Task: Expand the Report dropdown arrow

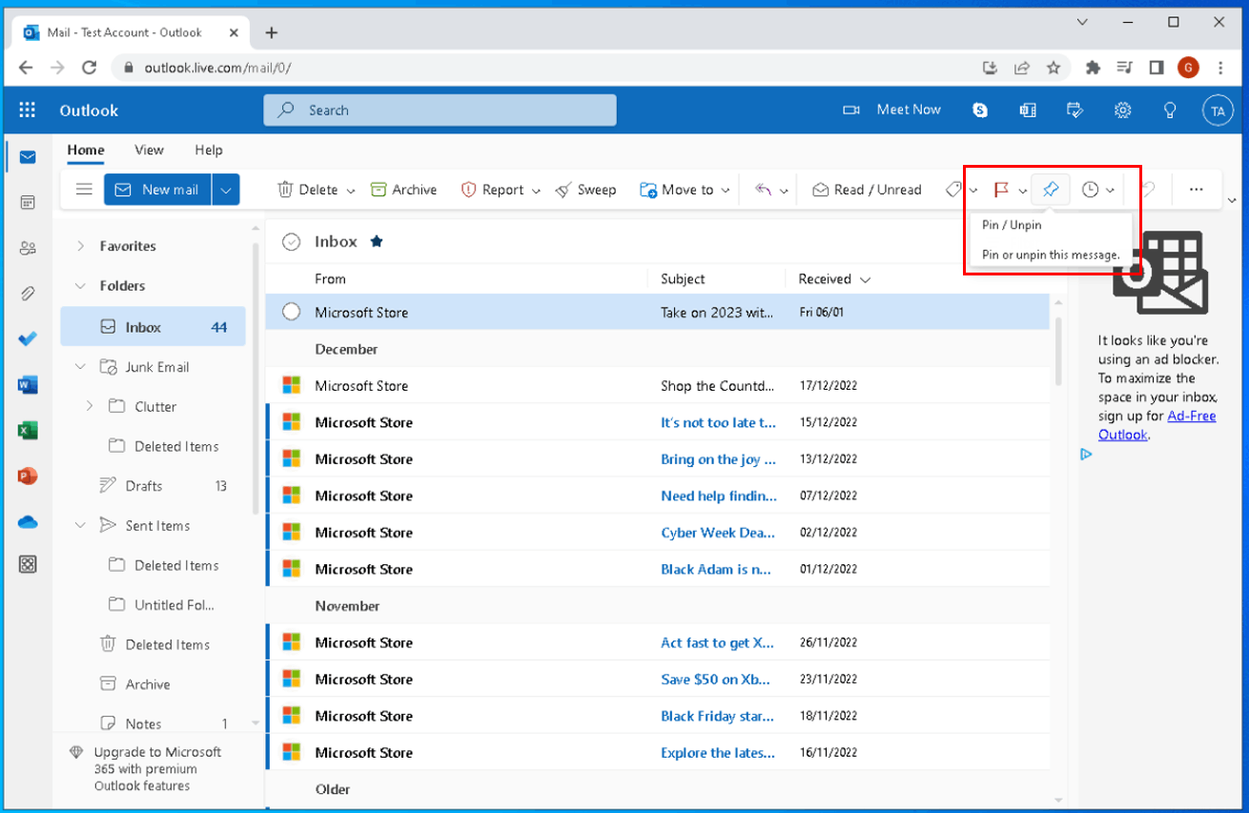Action: (536, 191)
